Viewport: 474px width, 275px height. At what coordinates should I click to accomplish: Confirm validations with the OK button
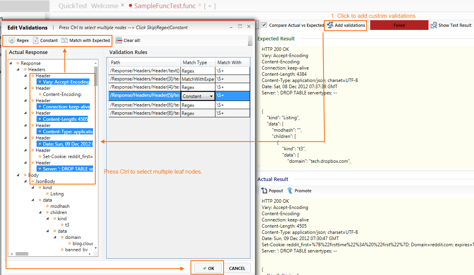pos(208,268)
